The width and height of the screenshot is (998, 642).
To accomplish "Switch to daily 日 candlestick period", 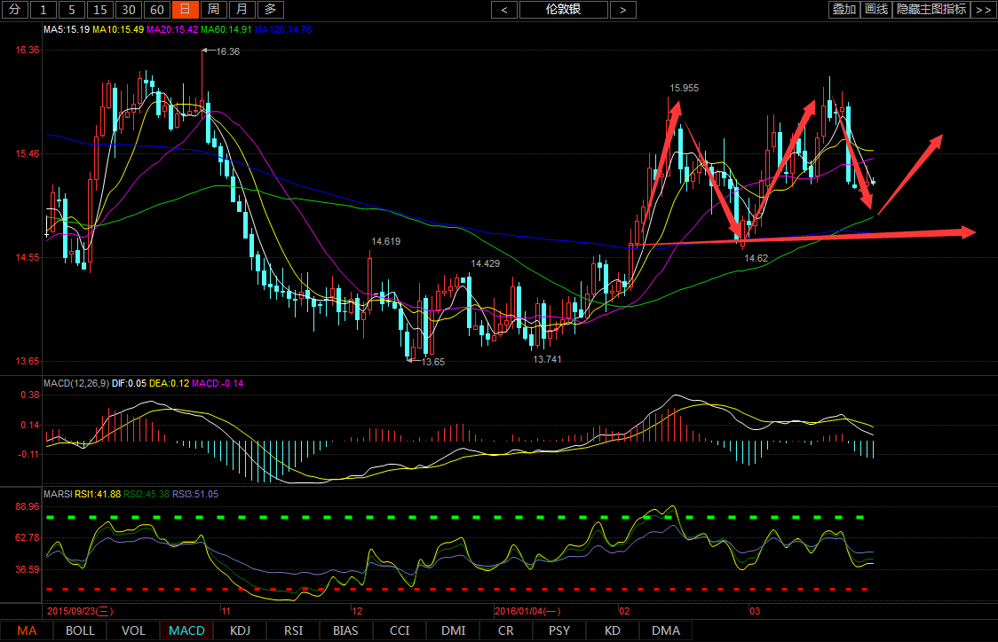I will (185, 10).
